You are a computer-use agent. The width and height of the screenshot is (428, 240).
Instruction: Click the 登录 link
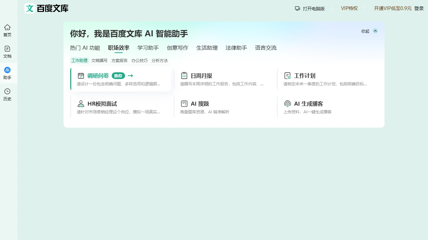tap(419, 8)
